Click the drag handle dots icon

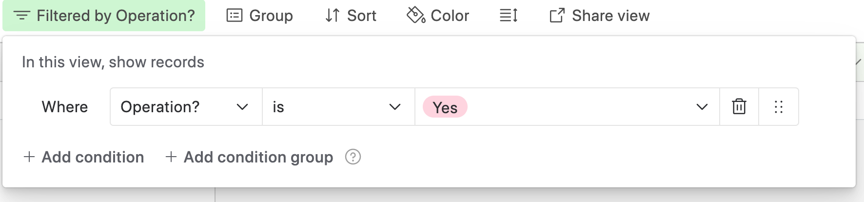pos(779,107)
